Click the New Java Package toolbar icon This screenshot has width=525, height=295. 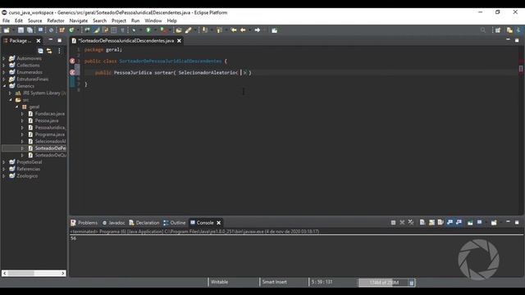pos(62,30)
